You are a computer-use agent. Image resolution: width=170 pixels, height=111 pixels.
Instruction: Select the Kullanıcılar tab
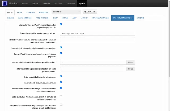coord(44,12)
